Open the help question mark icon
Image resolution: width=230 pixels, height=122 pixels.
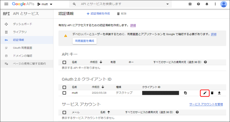point(198,4)
